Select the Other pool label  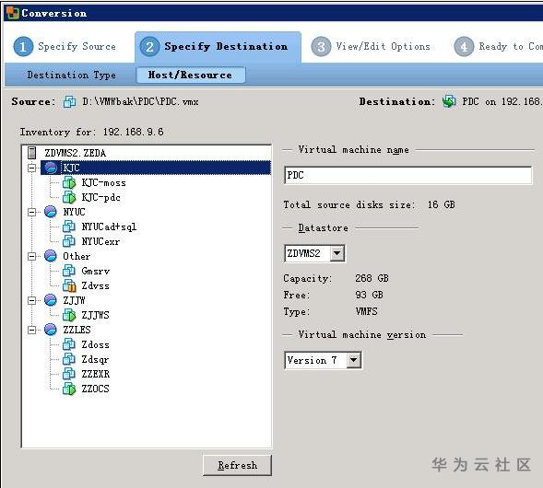(77, 256)
